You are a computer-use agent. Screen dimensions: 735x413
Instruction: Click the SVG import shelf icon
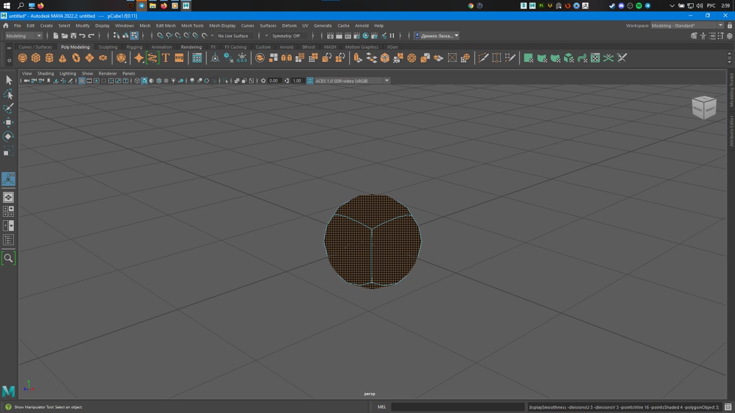pos(179,58)
